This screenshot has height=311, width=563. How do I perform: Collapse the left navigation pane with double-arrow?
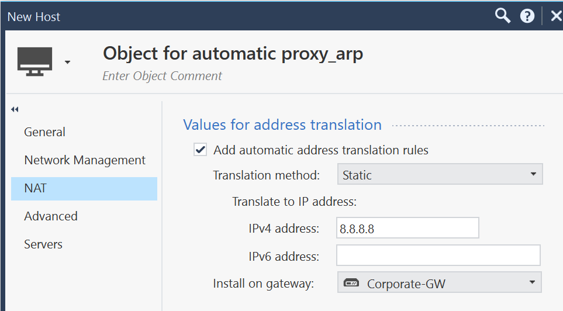click(x=15, y=109)
